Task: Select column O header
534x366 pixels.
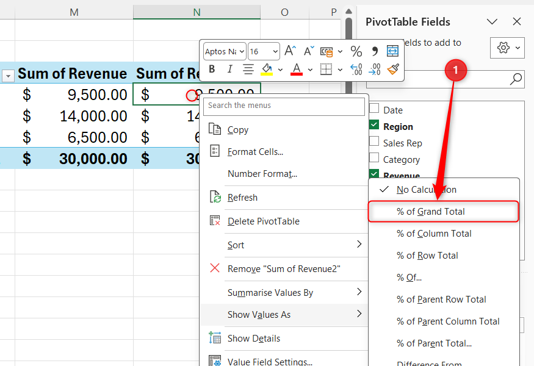Action: [285, 12]
